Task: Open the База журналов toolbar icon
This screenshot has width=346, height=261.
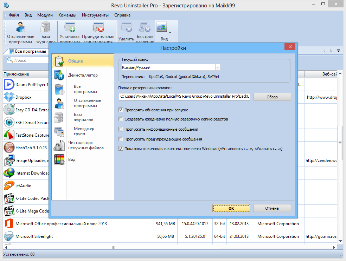Action: [45, 27]
